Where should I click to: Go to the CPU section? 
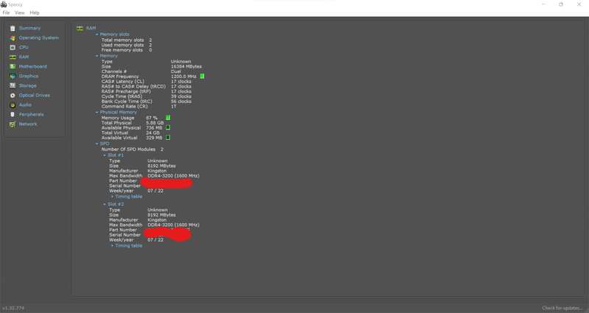tap(24, 47)
